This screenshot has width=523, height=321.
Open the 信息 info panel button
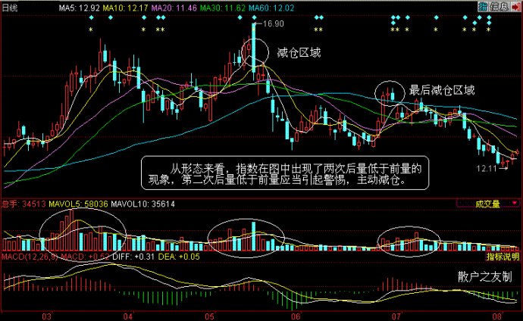coord(500,6)
